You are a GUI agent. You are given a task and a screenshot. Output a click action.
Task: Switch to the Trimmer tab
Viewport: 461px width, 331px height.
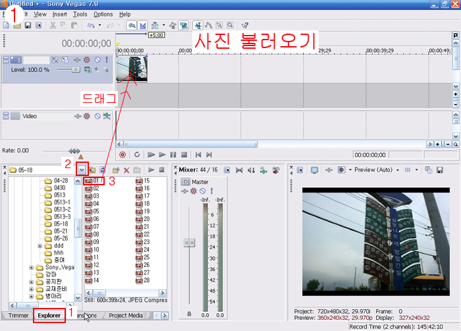[x=18, y=315]
